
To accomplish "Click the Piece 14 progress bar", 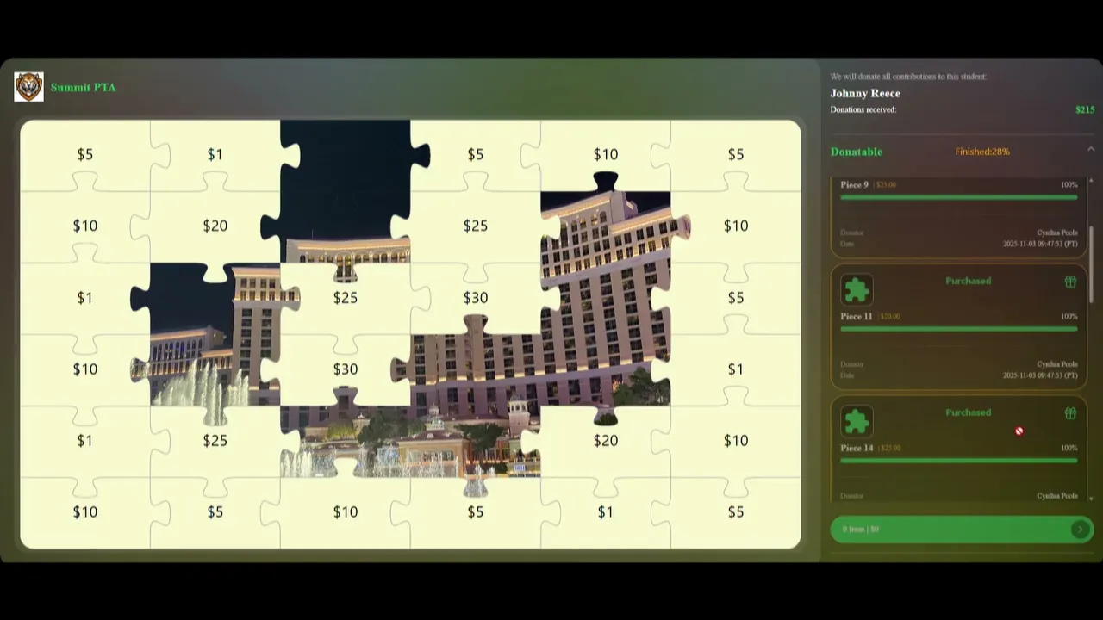I will 959,461.
